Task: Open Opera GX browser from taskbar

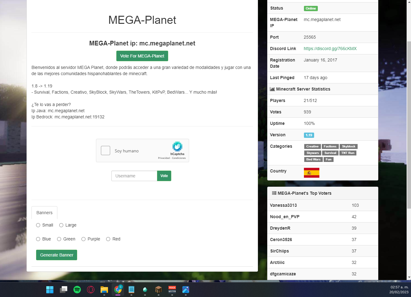Action: pyautogui.click(x=91, y=290)
